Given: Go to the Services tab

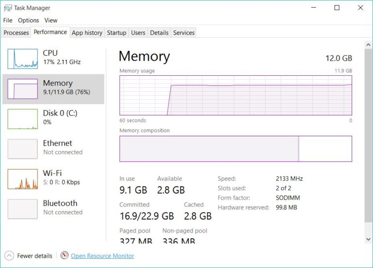Looking at the screenshot, I should click(184, 33).
